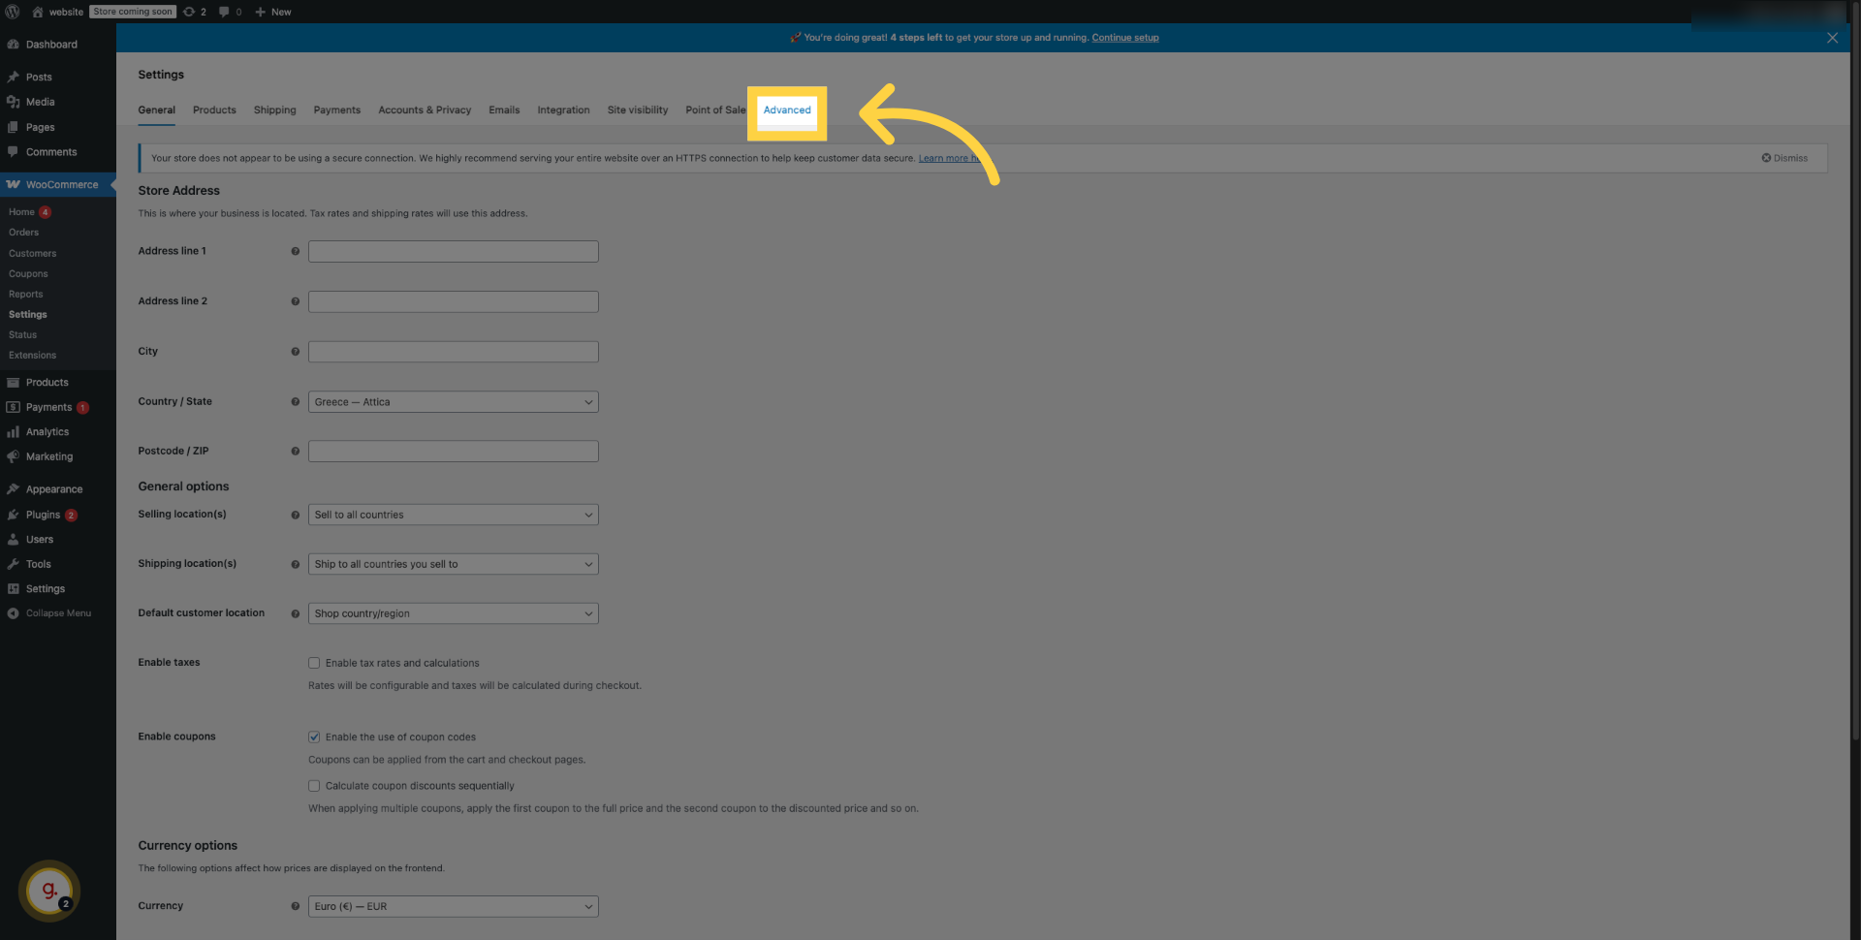Open the sidebar Settings sliders icon
Image resolution: width=1861 pixels, height=940 pixels.
14,589
